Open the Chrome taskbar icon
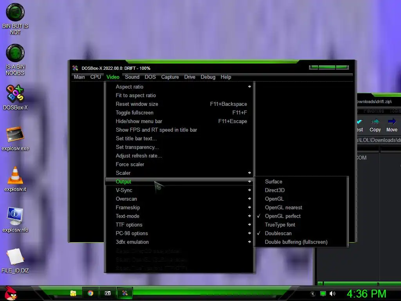This screenshot has width=401, height=301. click(90, 293)
